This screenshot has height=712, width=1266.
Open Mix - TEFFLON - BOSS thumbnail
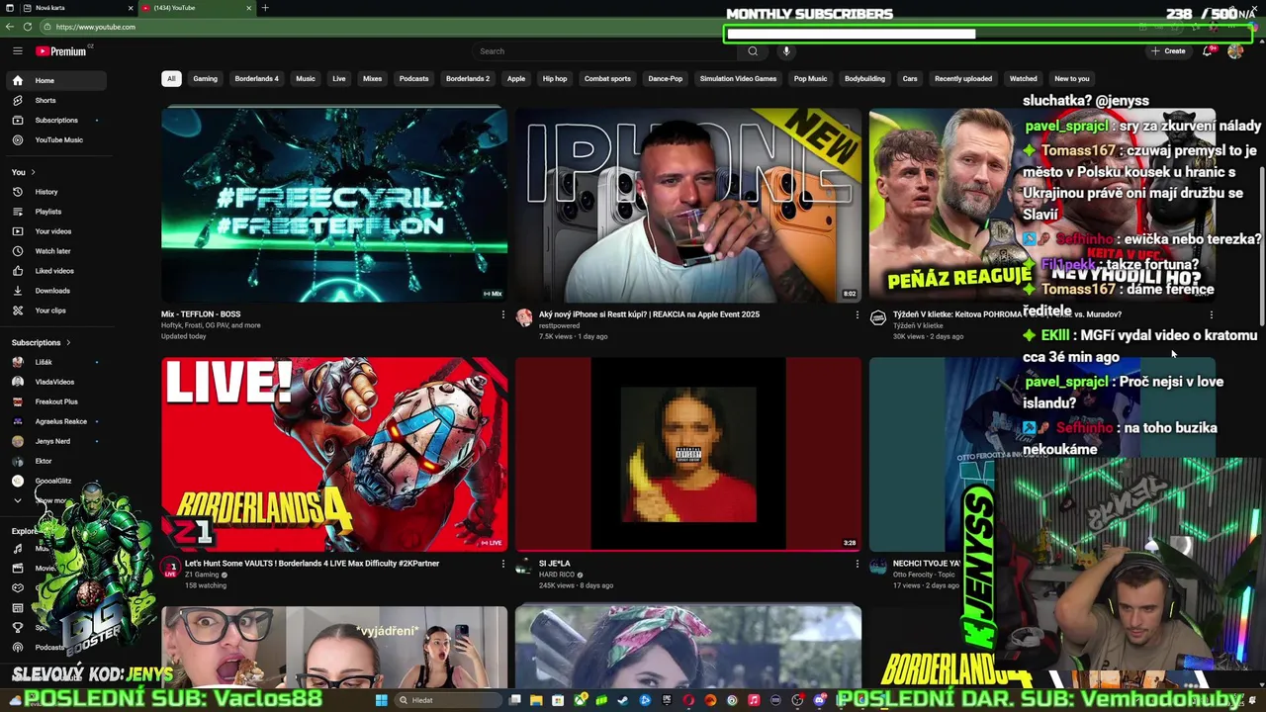coord(334,205)
